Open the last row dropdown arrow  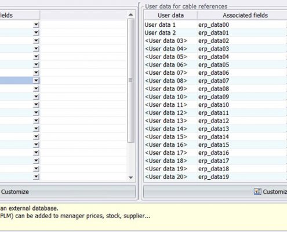click(36, 177)
